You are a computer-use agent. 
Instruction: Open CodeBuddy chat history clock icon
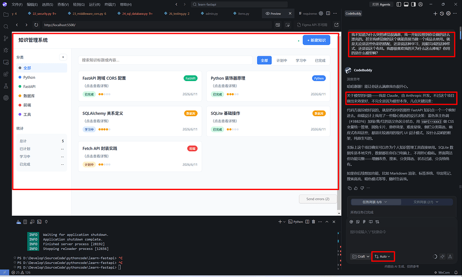pos(442,14)
